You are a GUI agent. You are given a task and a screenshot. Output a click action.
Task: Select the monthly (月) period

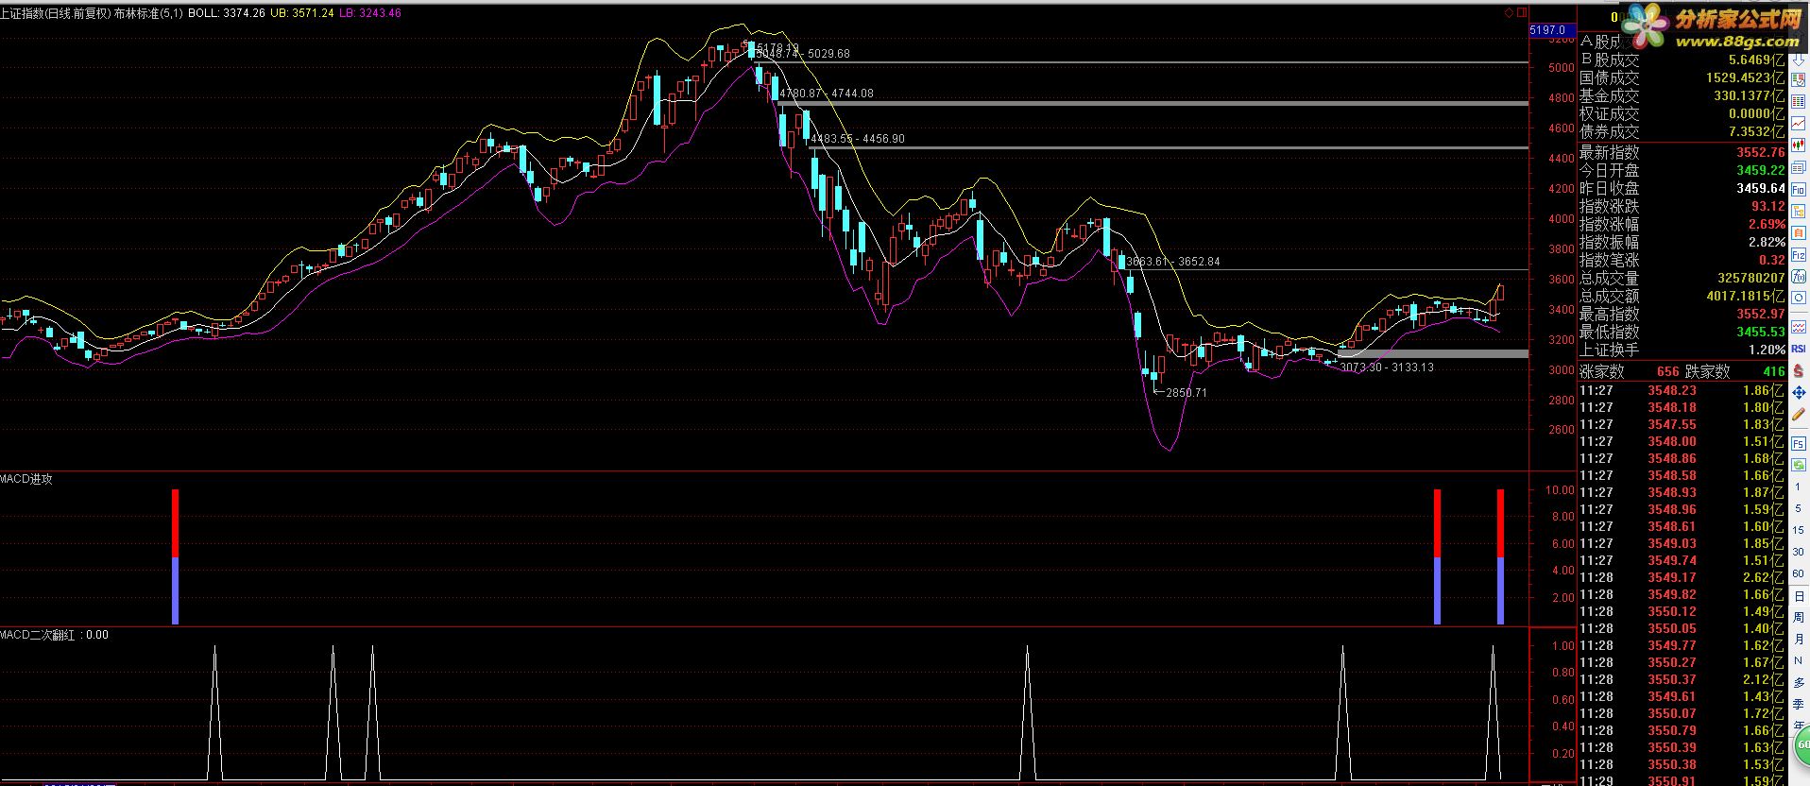(x=1800, y=640)
